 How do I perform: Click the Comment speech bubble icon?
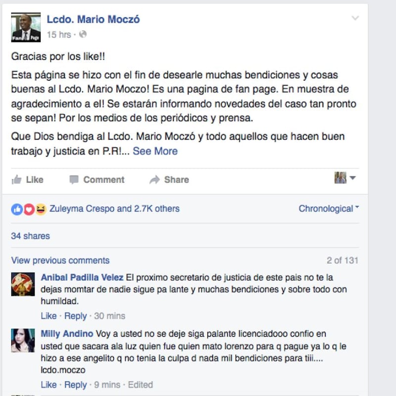(74, 180)
